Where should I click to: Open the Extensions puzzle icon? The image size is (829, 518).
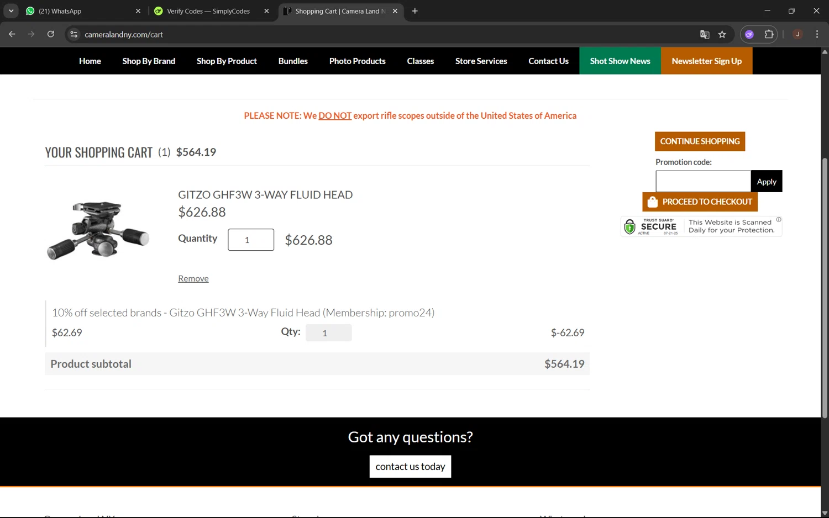(769, 34)
